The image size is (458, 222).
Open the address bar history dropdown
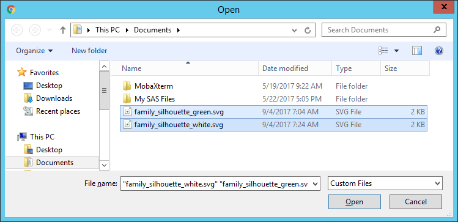pyautogui.click(x=295, y=30)
